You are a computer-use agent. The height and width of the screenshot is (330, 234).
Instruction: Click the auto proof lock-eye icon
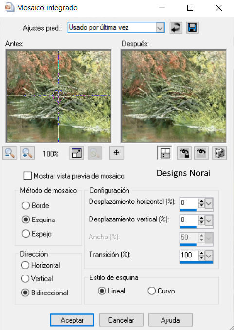coord(184,153)
